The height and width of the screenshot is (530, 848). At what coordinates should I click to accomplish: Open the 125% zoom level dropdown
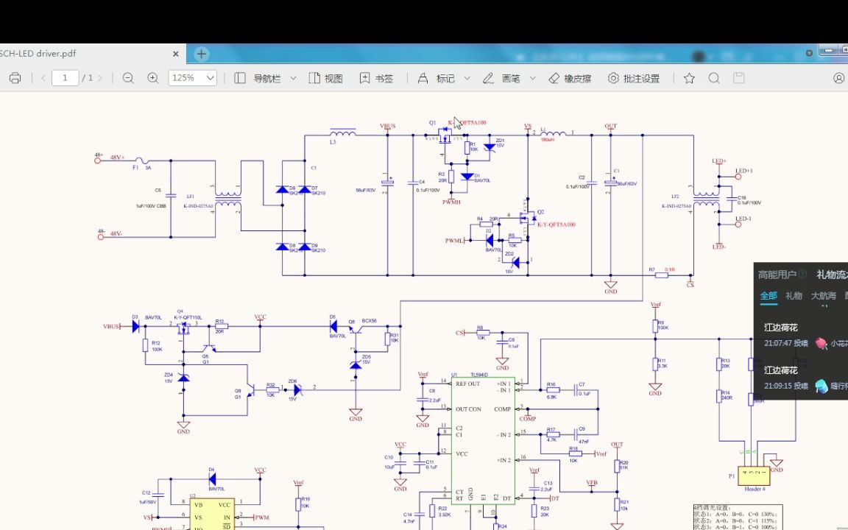click(x=193, y=78)
